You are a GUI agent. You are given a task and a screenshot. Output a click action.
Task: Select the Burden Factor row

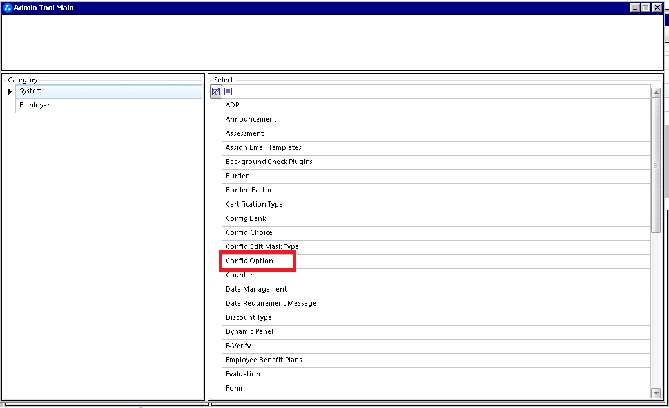[436, 190]
